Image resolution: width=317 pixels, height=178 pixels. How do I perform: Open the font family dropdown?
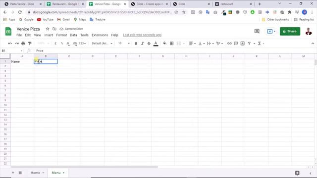102,44
